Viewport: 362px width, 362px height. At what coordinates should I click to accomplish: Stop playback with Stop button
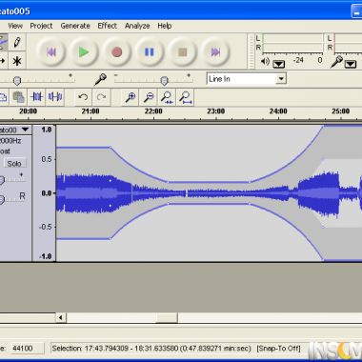(x=183, y=51)
